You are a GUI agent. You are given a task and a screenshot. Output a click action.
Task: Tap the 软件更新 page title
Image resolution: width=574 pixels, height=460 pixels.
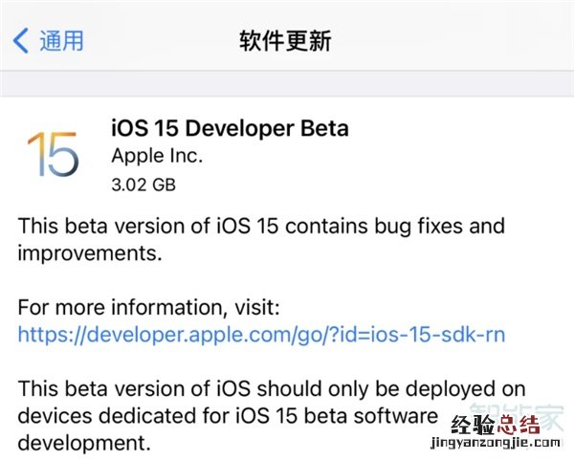tap(285, 41)
